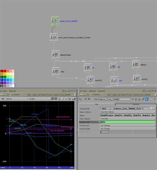Pick the blue swatch in the color palette
Viewport: 157px width, 170px height.
tap(2, 80)
